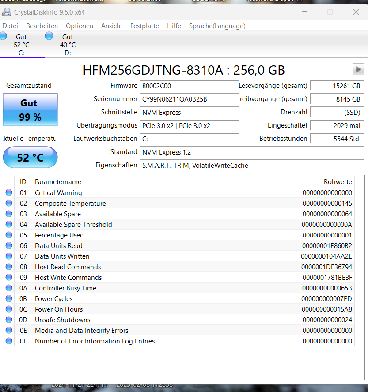368x392 pixels.
Task: Select the Percentage Used parameter name
Action: [59, 235]
